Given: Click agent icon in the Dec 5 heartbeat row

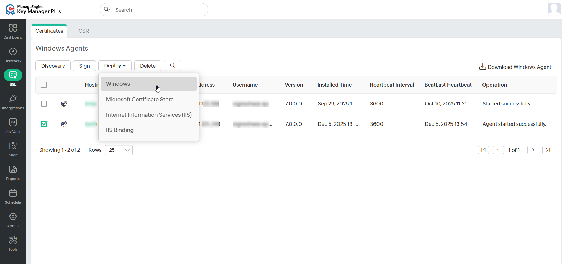Looking at the screenshot, I should pos(64,124).
